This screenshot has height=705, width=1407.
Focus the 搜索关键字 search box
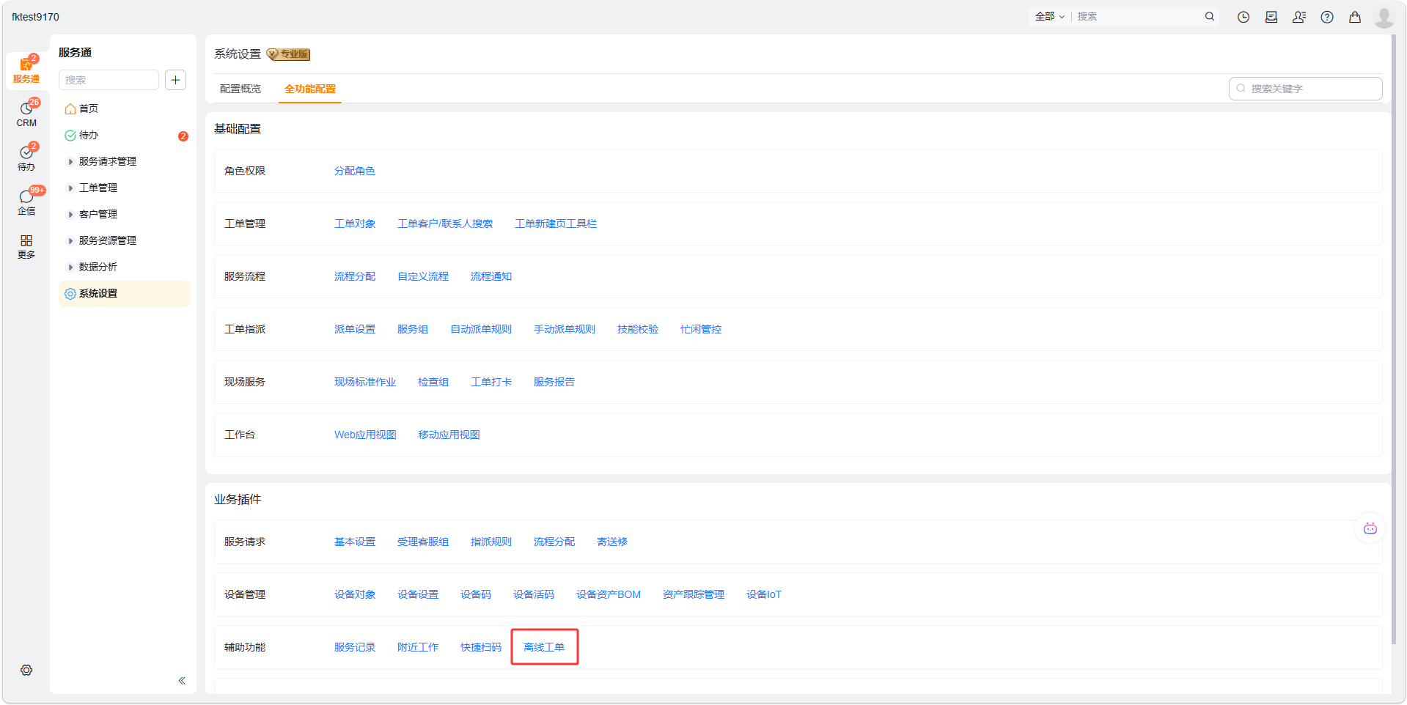click(1306, 89)
